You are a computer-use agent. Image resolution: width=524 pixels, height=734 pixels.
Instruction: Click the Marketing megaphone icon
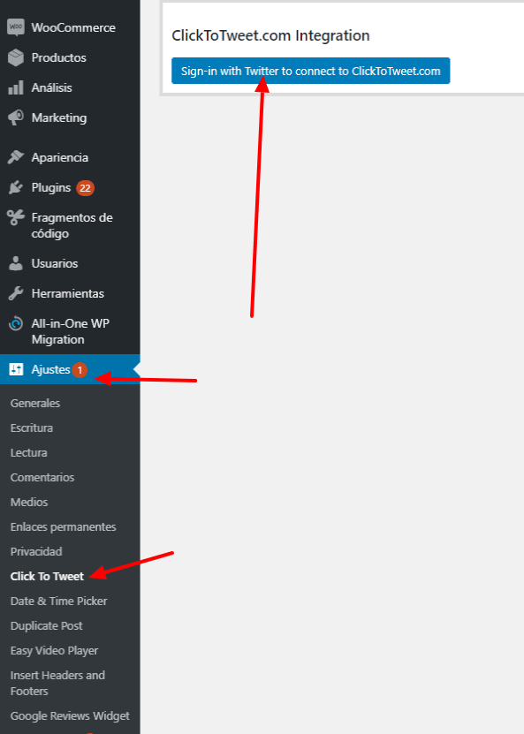pos(16,117)
